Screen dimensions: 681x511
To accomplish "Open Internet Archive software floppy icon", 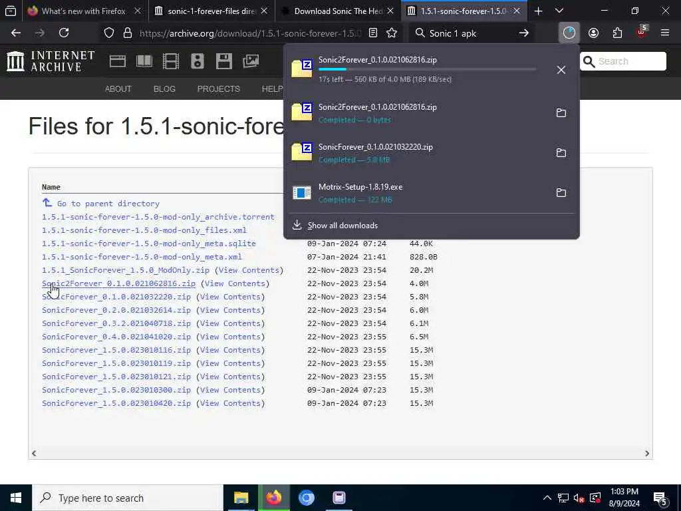I will pyautogui.click(x=223, y=61).
